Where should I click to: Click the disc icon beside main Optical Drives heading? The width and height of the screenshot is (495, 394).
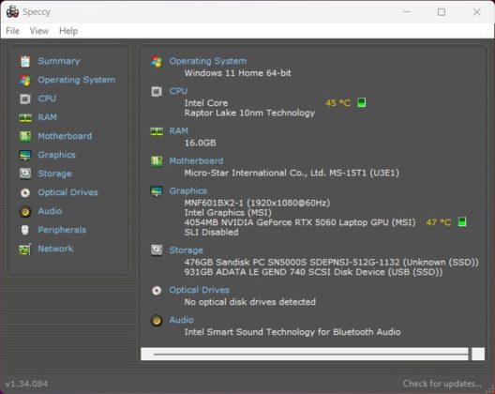[157, 290]
